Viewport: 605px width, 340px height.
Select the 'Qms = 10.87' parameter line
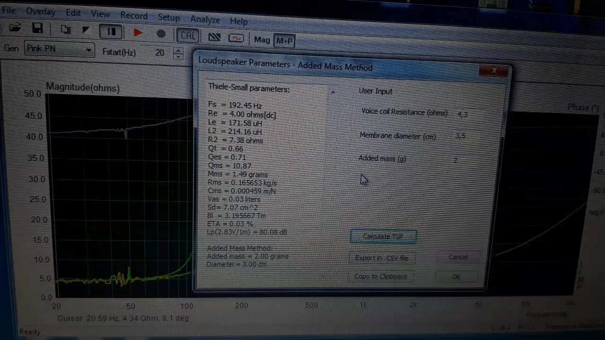230,166
